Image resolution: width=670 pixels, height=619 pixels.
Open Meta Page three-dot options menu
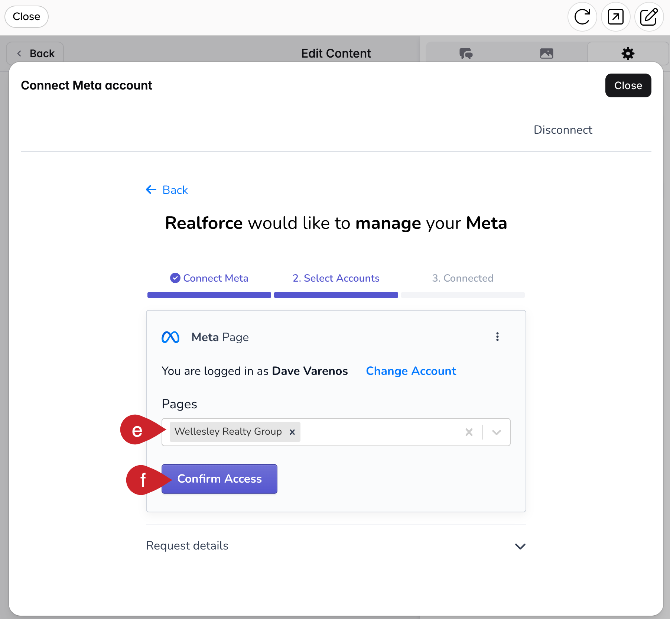(497, 337)
